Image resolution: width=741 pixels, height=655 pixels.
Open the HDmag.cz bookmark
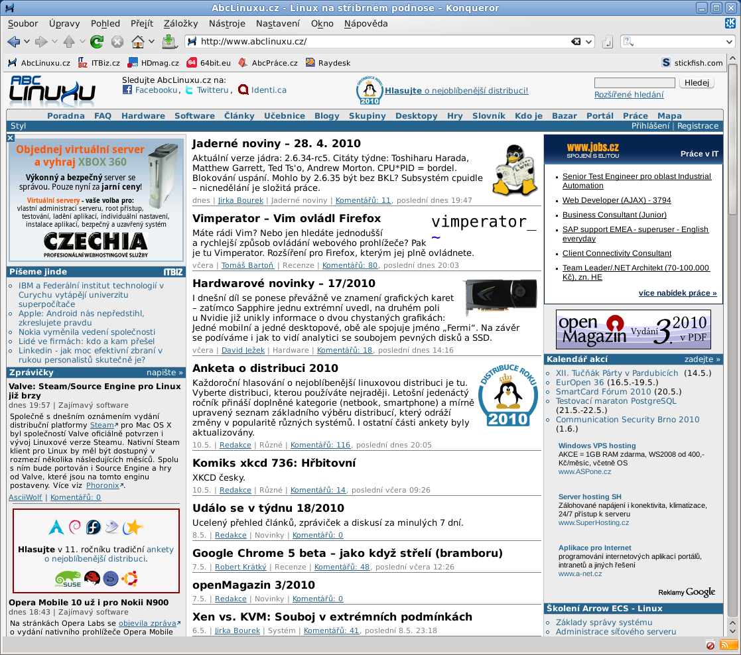[154, 63]
